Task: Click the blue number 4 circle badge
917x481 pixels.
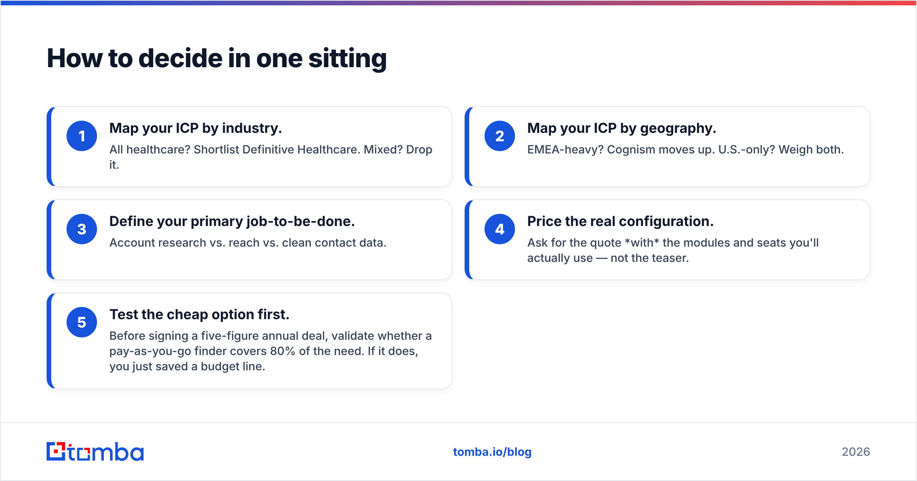Action: coord(500,229)
